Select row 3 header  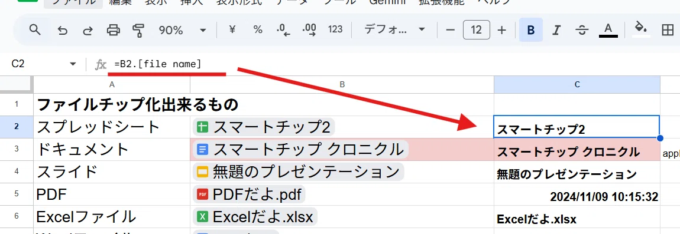click(x=17, y=149)
